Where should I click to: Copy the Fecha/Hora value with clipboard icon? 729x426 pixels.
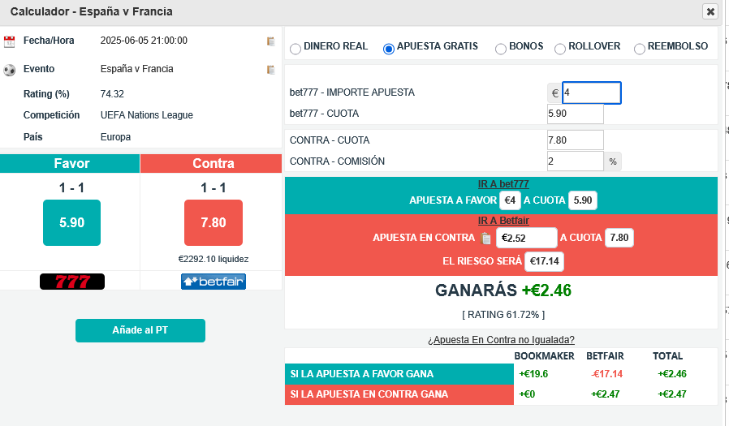pos(270,41)
